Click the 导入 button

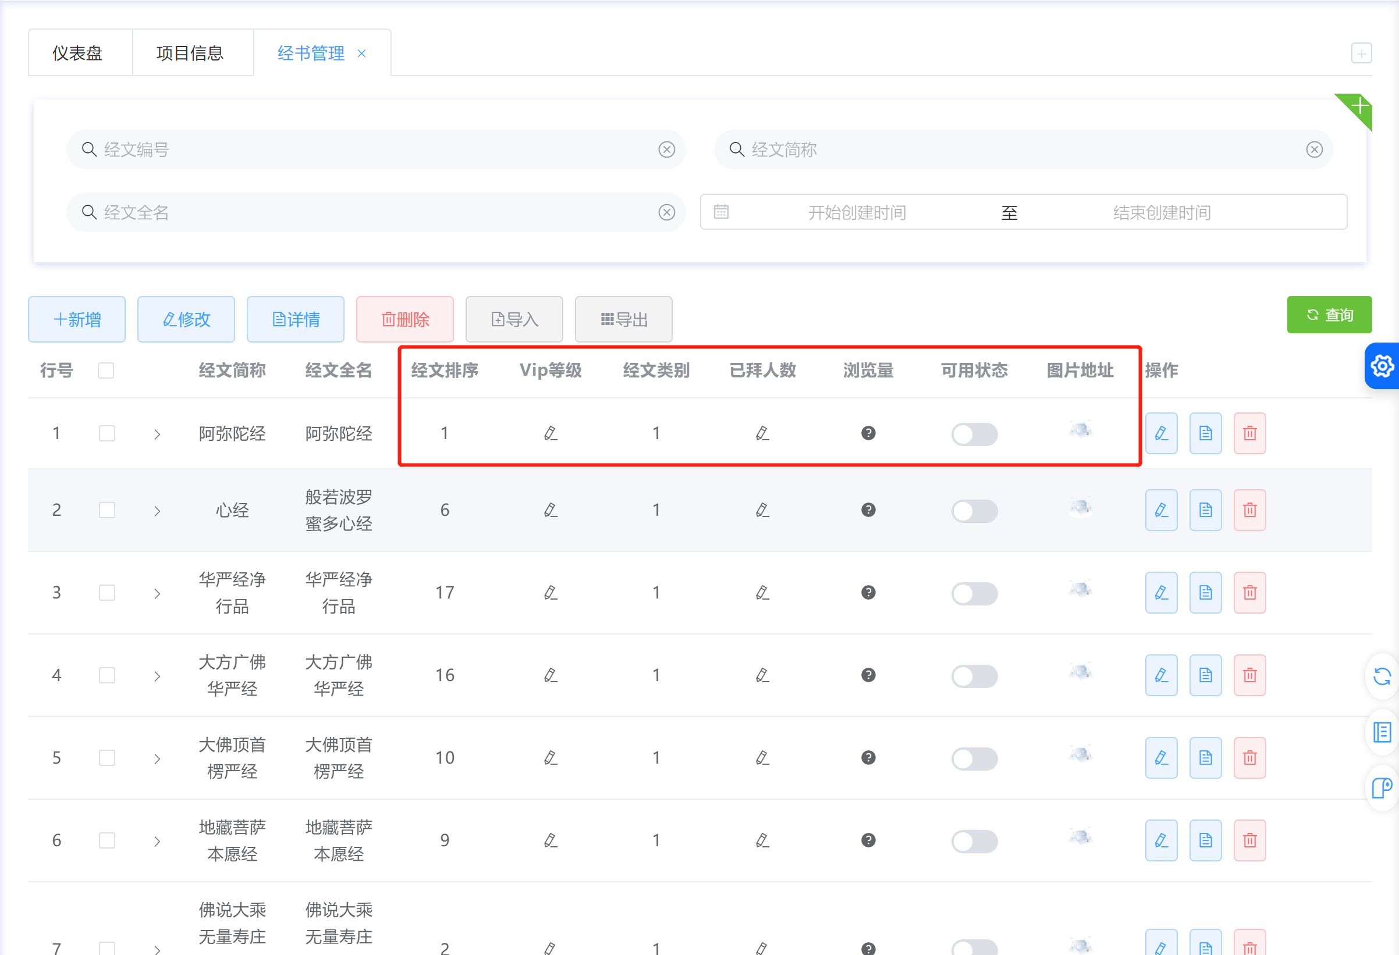coord(514,319)
